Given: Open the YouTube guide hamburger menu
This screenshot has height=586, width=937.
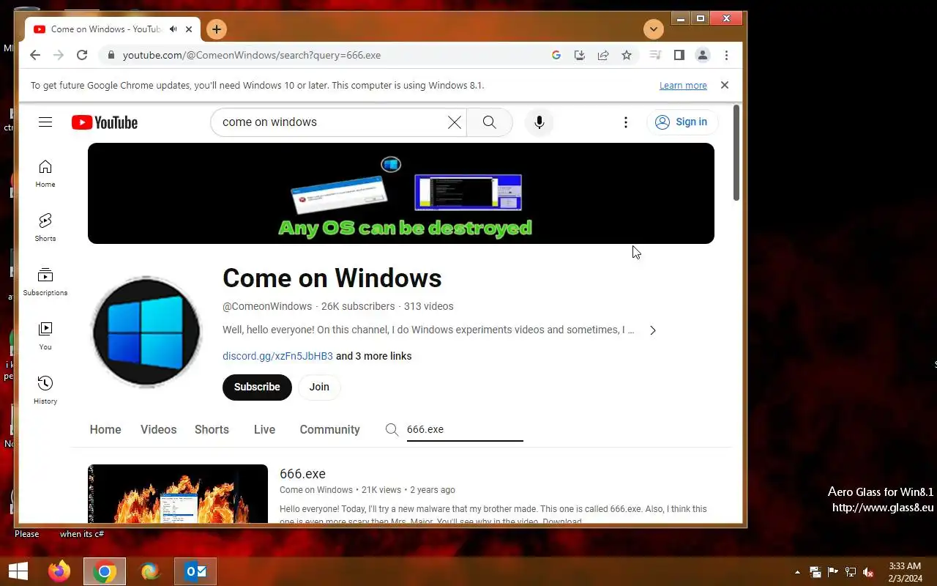Looking at the screenshot, I should 45,122.
